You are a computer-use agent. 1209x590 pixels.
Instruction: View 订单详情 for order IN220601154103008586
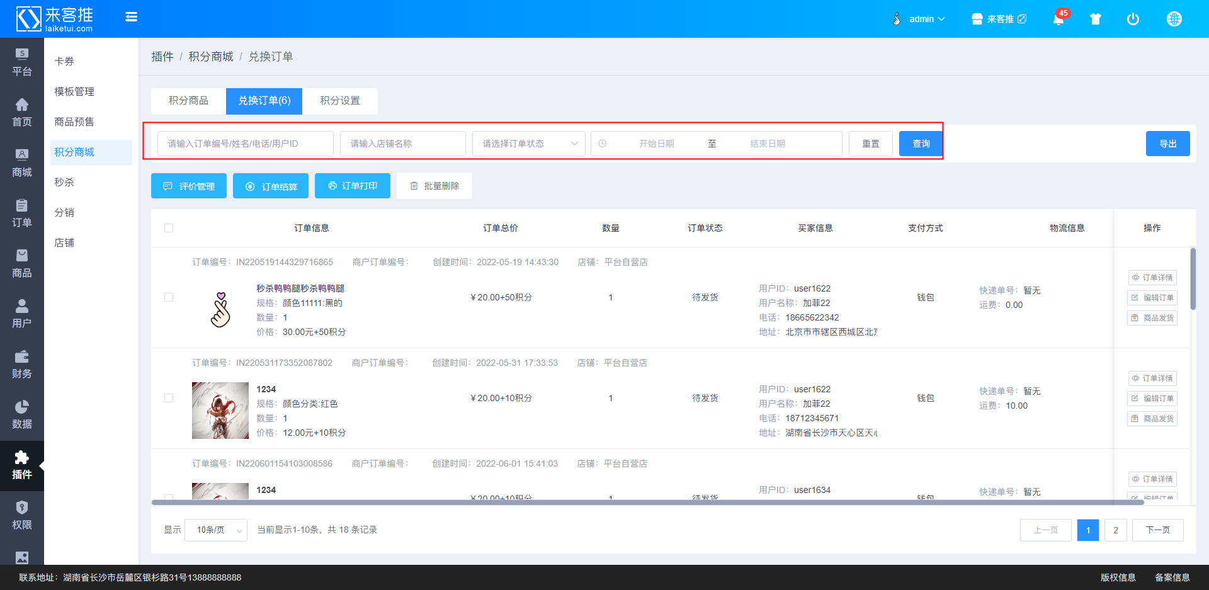[x=1152, y=479]
